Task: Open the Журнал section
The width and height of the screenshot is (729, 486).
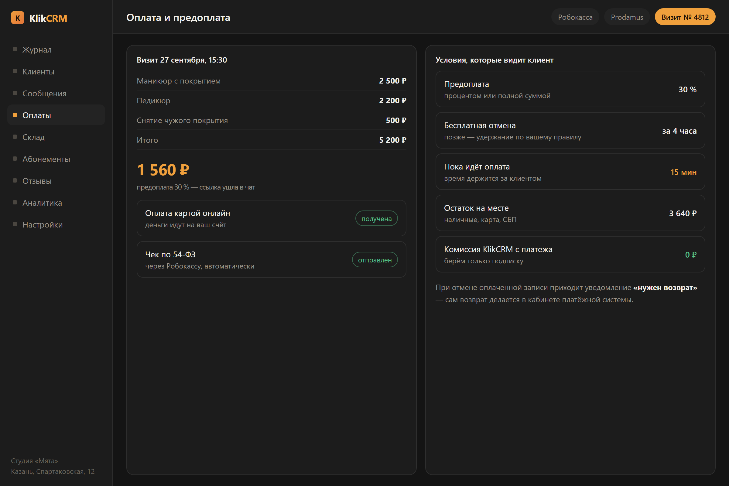Action: pyautogui.click(x=56, y=50)
